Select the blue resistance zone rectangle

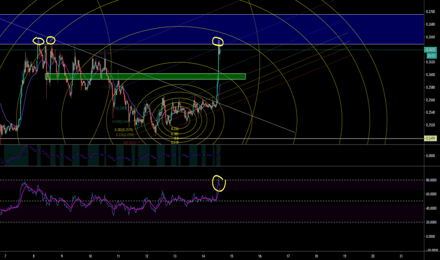(212, 29)
